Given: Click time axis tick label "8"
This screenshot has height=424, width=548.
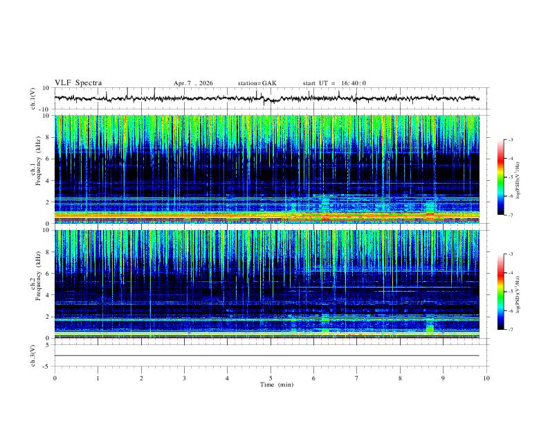Looking at the screenshot, I should pyautogui.click(x=400, y=378).
